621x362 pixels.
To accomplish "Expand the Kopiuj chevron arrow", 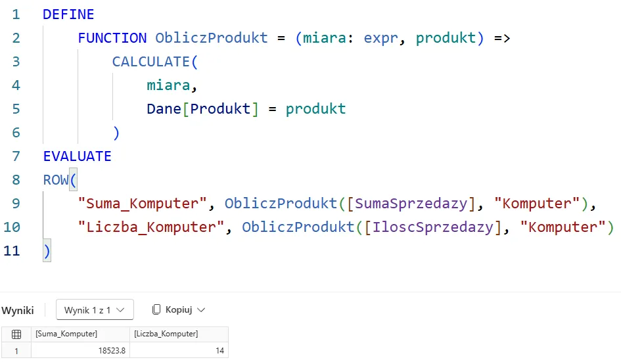I will click(x=201, y=309).
